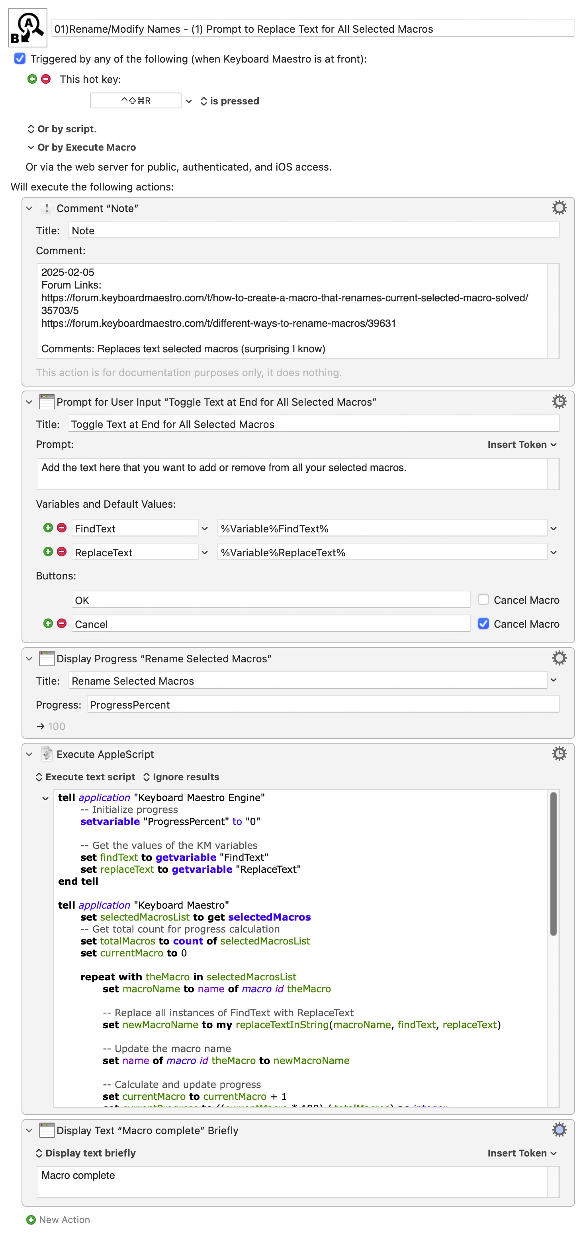
Task: Click the Display Progress window icon
Action: tap(46, 658)
